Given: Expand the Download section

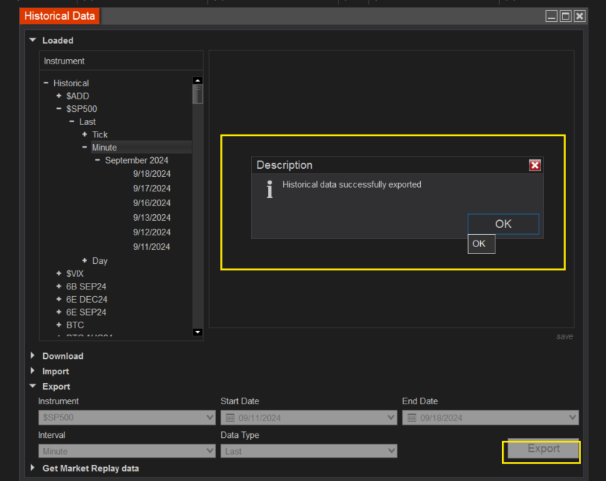Looking at the screenshot, I should (x=33, y=355).
